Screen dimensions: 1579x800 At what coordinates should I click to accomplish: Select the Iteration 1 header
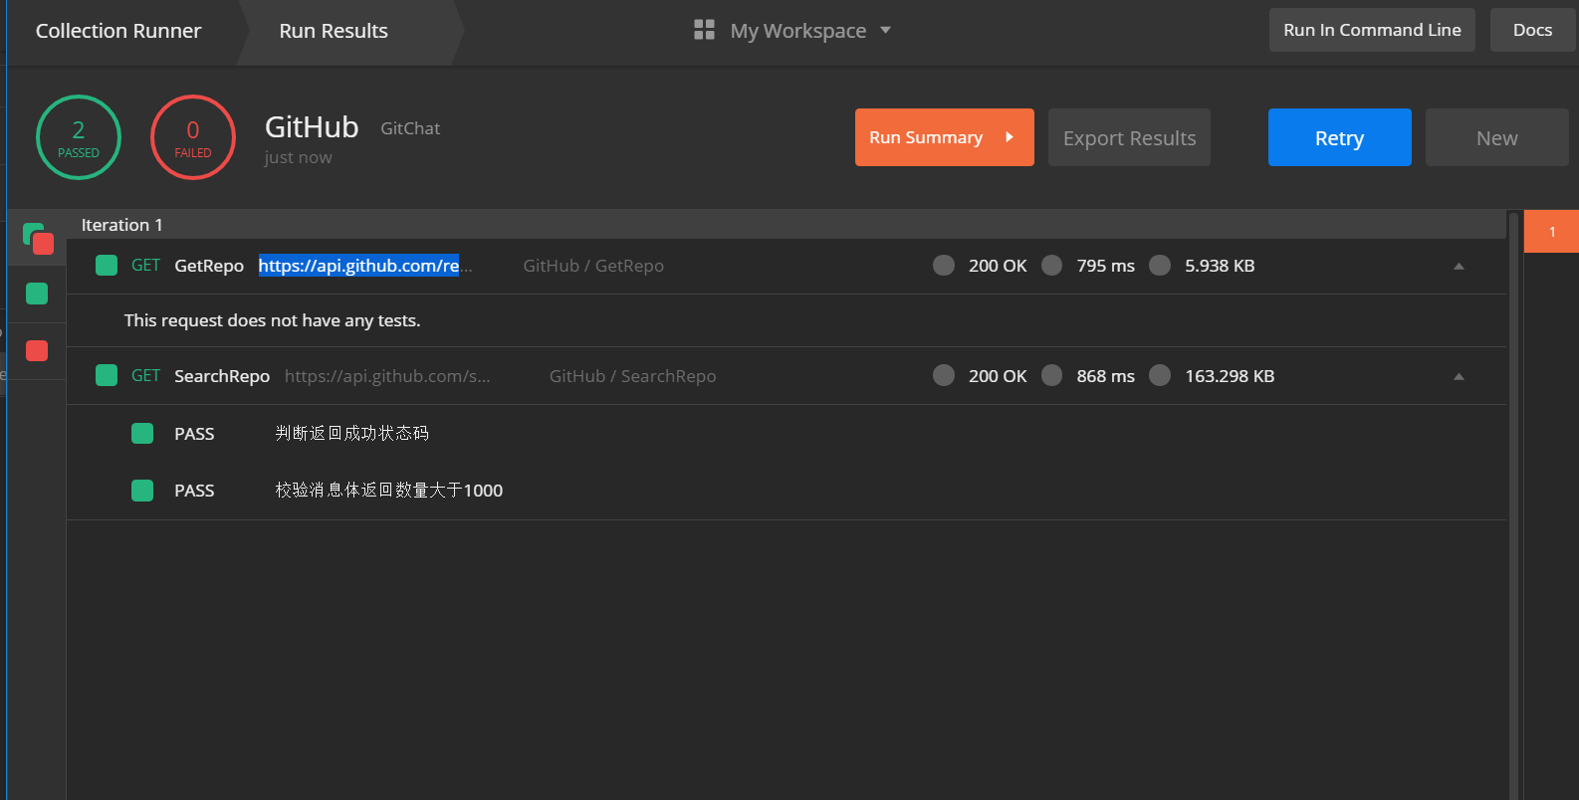pos(787,225)
